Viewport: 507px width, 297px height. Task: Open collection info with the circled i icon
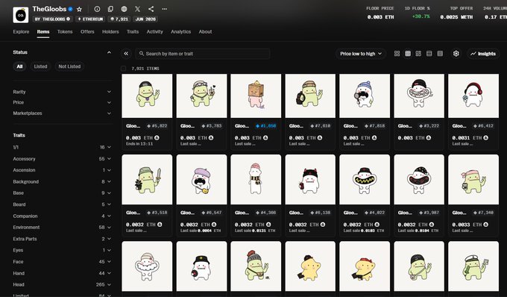[x=97, y=9]
